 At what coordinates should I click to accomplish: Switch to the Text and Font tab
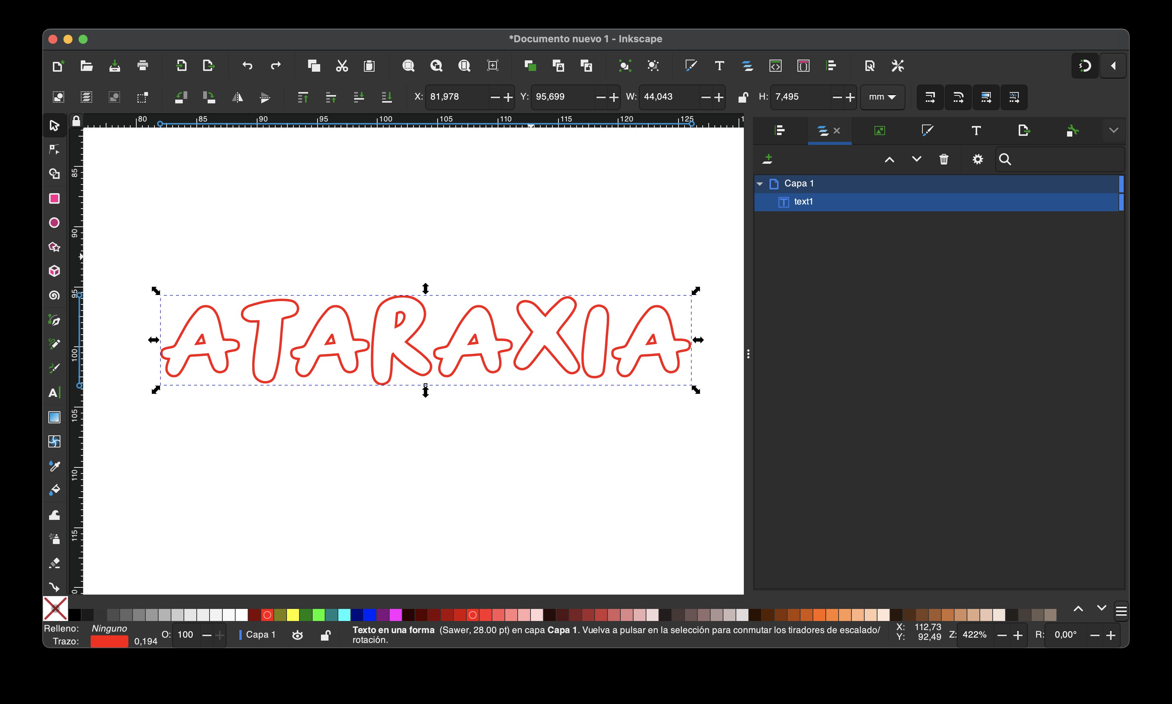tap(976, 130)
